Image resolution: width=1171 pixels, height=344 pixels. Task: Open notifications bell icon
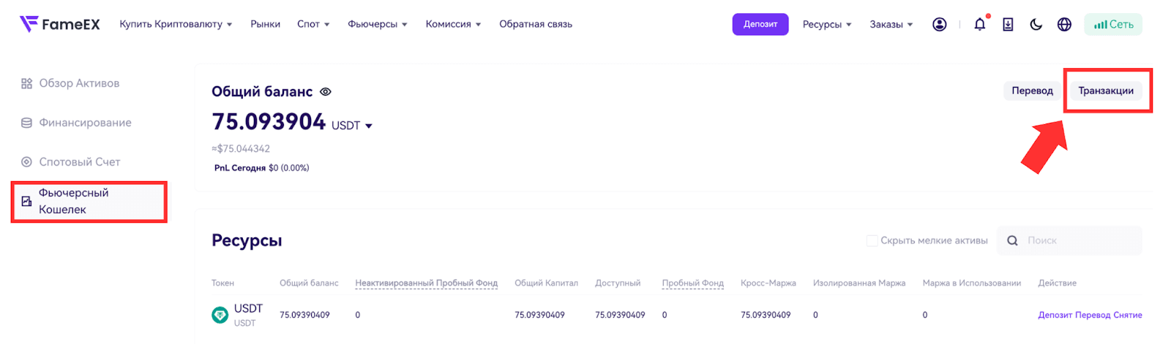[x=980, y=24]
